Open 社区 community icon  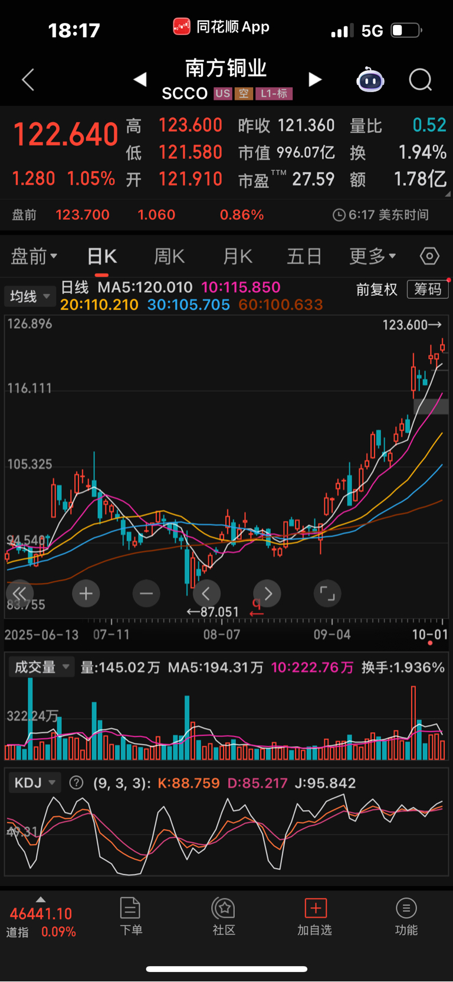point(224,908)
